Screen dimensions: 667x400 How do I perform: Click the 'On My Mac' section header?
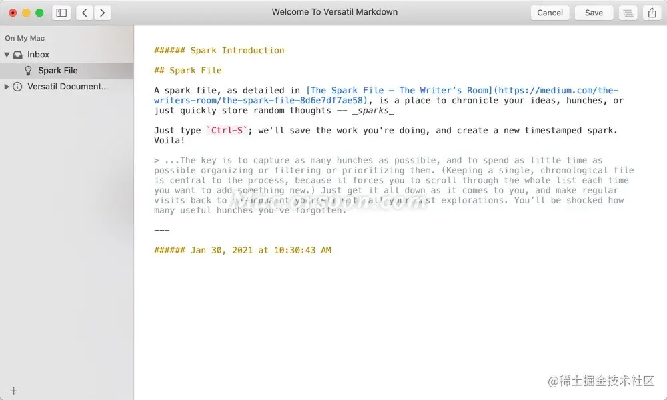(x=25, y=38)
